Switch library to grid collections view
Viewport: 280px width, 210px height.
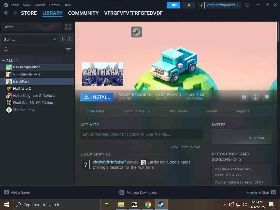coord(68,27)
